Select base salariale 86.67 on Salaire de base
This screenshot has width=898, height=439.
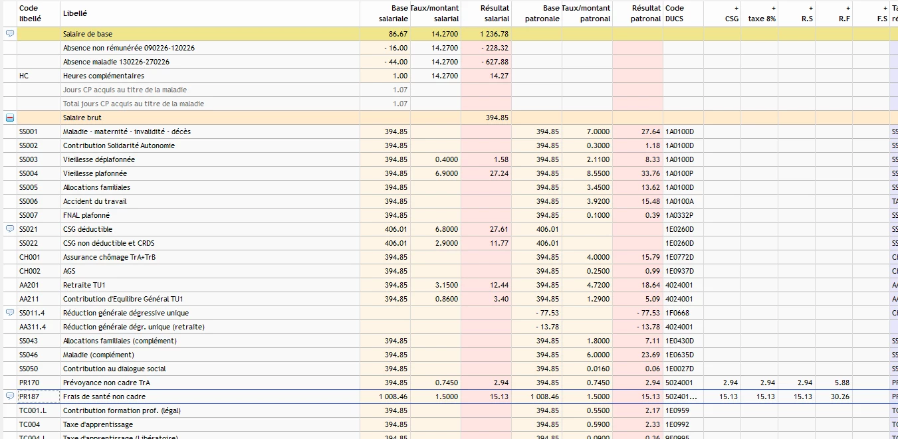(398, 34)
